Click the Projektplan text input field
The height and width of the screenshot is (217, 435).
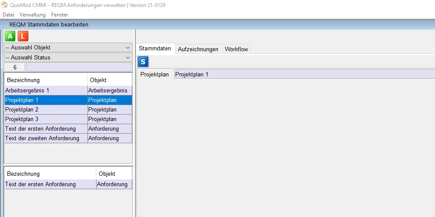tap(304, 74)
